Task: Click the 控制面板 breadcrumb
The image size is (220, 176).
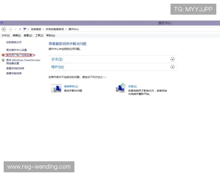Action: point(36,29)
